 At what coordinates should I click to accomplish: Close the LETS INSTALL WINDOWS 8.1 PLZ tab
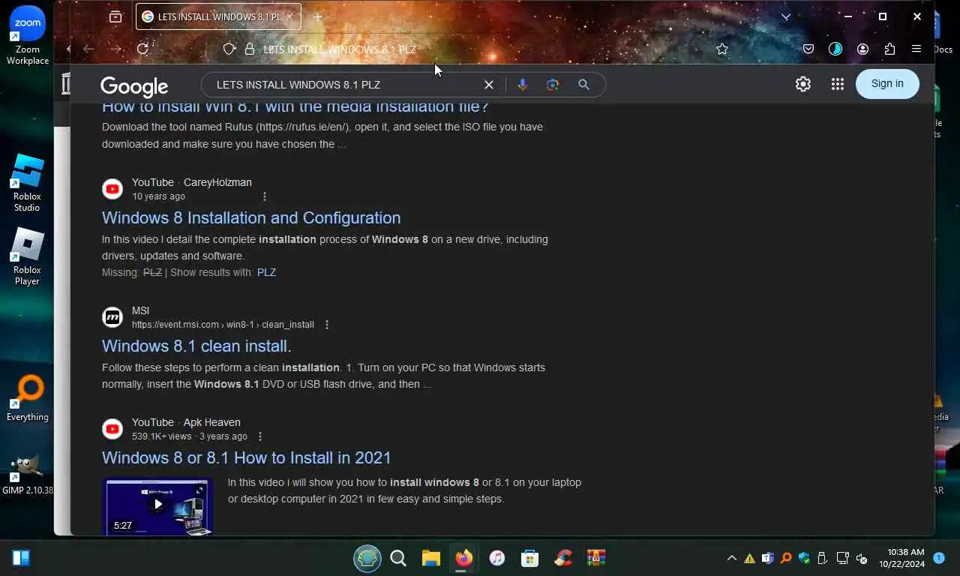click(x=289, y=16)
